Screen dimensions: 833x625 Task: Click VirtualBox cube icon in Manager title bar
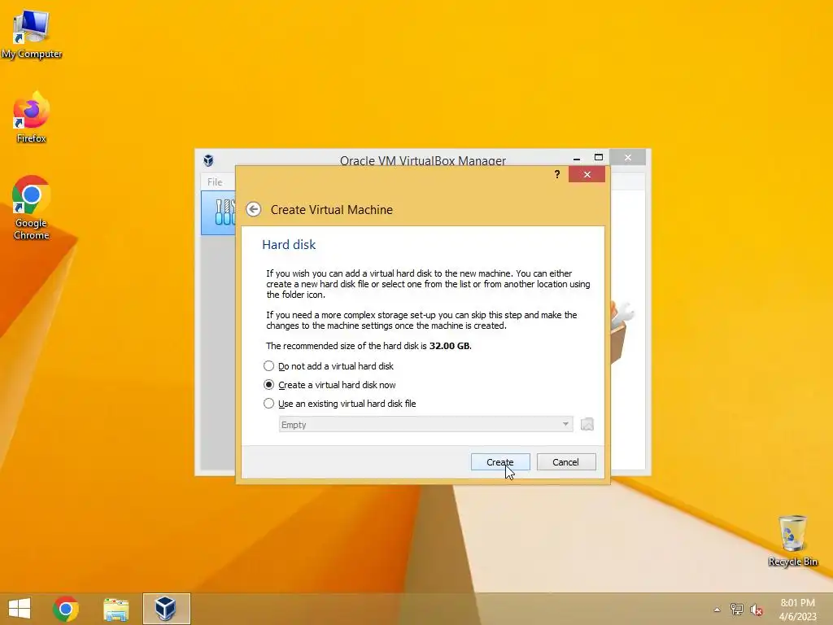(x=209, y=160)
